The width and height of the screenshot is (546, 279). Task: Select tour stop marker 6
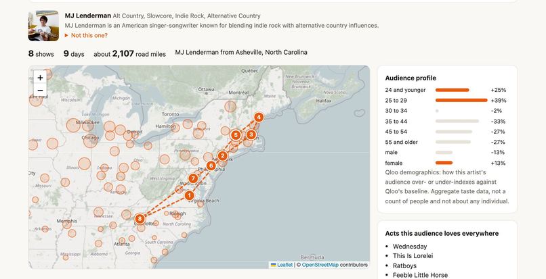pos(211,166)
